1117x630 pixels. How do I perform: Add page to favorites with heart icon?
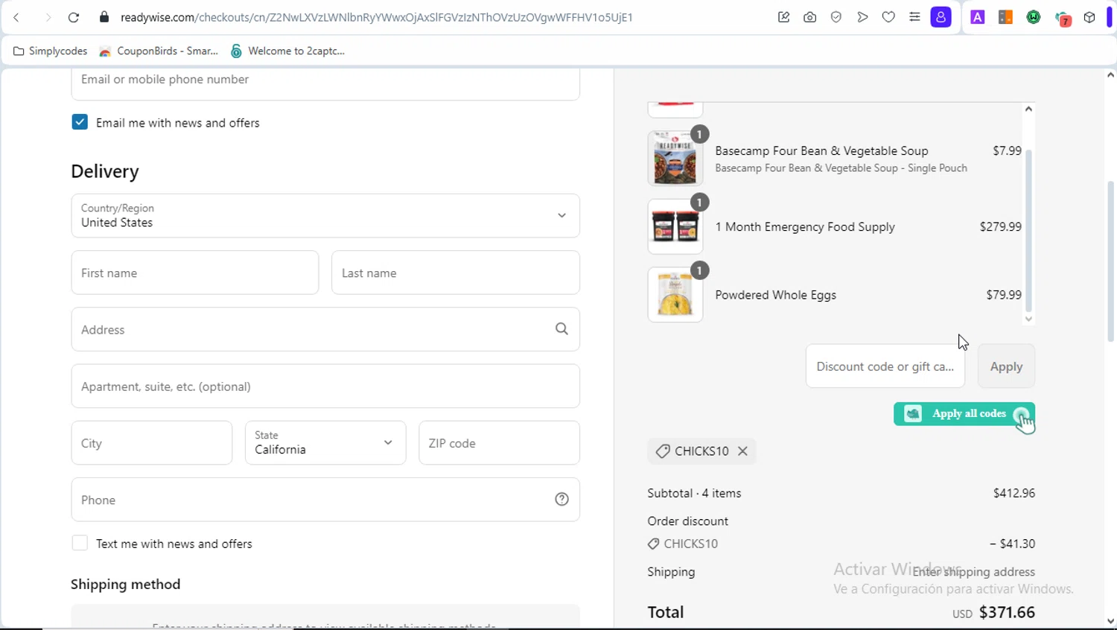tap(888, 17)
